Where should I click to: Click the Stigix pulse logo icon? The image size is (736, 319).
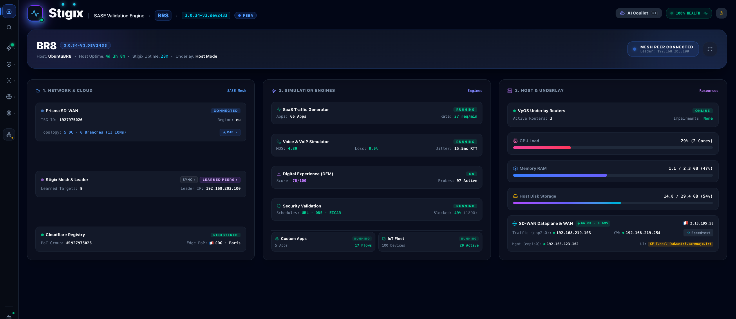pos(35,13)
